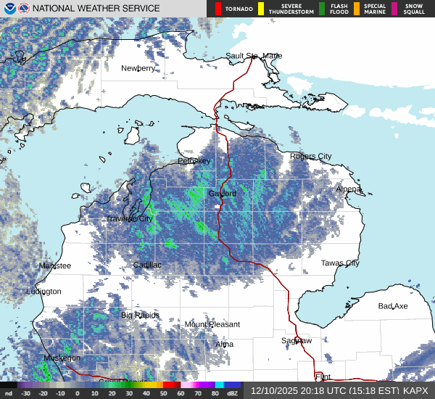This screenshot has height=399, width=435.
Task: Click the Saginaw city label
Action: [297, 340]
